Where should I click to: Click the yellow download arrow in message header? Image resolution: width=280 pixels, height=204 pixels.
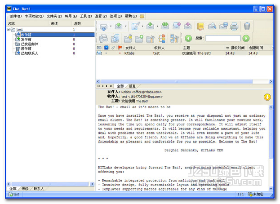[x=267, y=97]
